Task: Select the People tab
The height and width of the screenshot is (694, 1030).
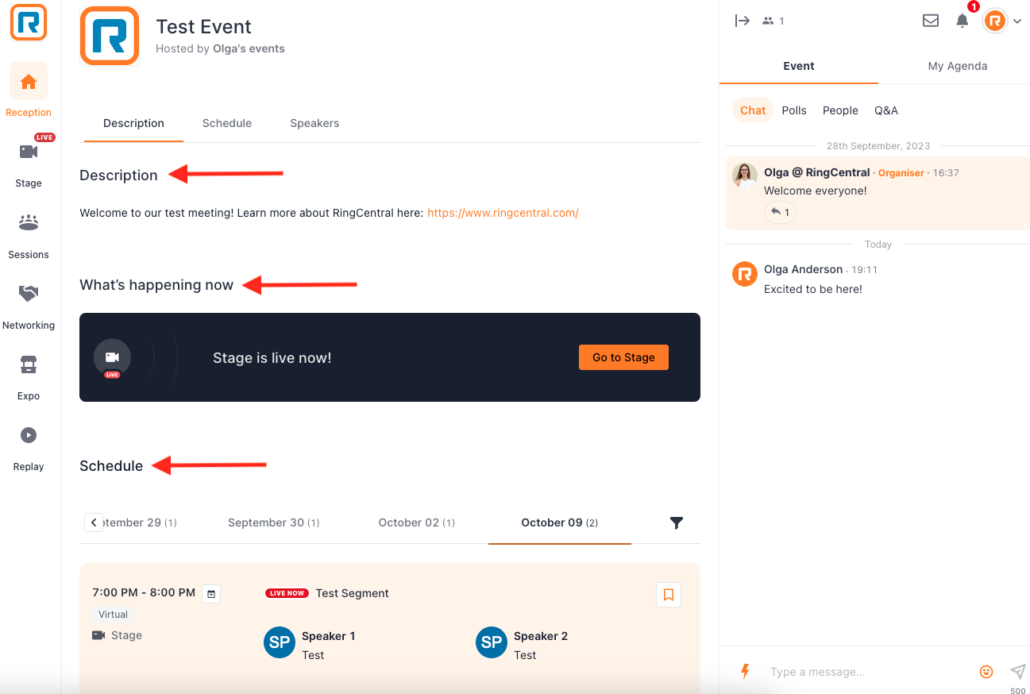Action: pyautogui.click(x=840, y=110)
